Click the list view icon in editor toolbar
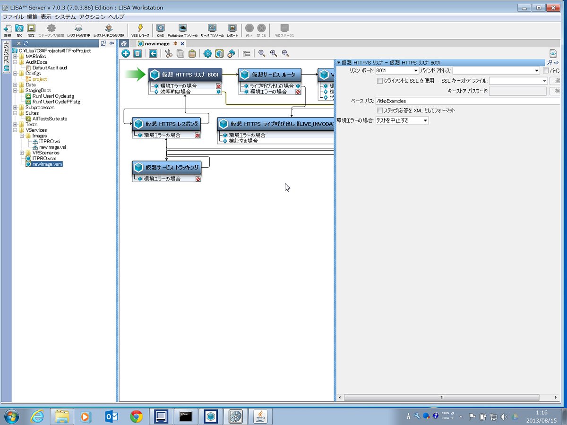Image resolution: width=567 pixels, height=425 pixels. point(247,53)
